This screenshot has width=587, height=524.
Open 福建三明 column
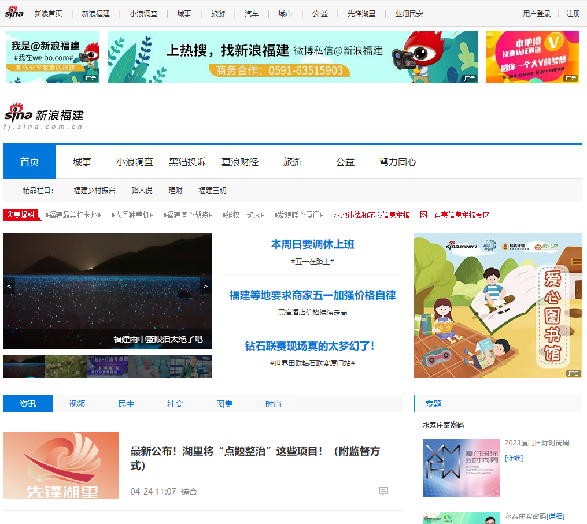(212, 191)
